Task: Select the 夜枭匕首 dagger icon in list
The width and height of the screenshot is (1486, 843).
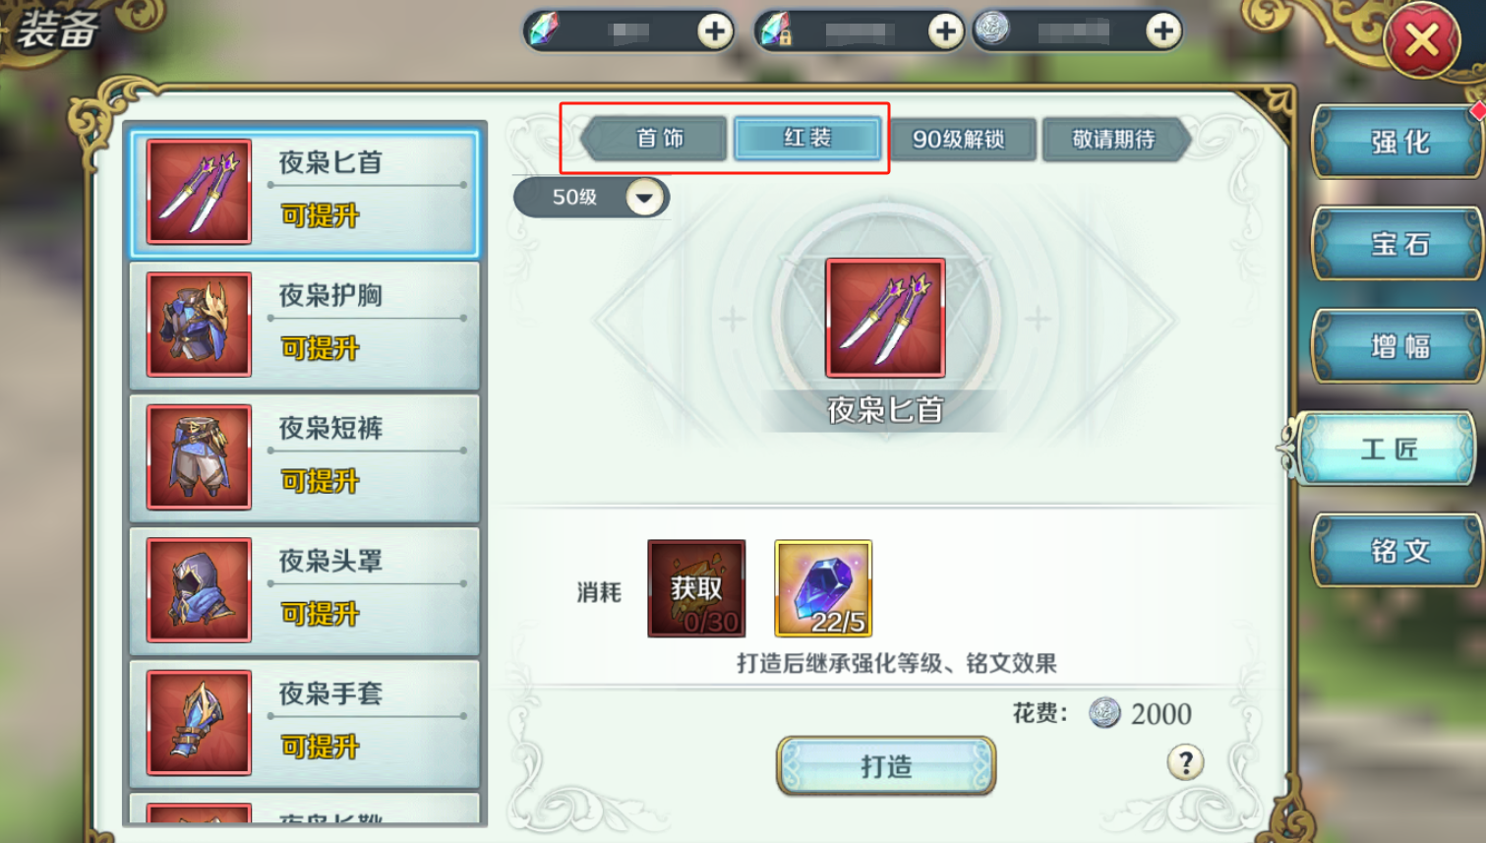Action: click(x=199, y=191)
